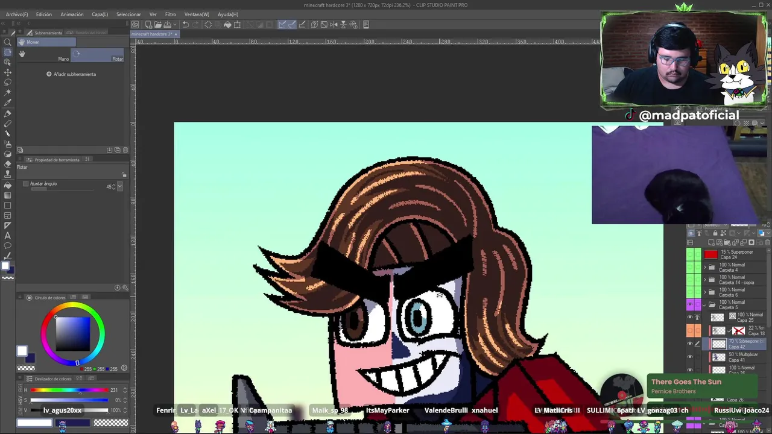Screen dimensions: 772x434
Task: Select the Capa 42 layer thumbnail
Action: (718, 344)
